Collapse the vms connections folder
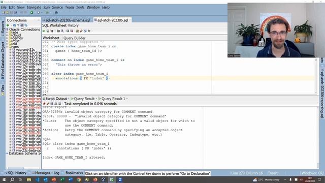This screenshot has width=325, height=183. (x=7, y=47)
